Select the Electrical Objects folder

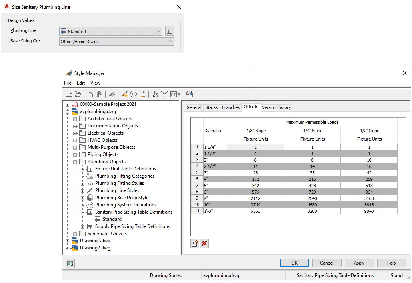point(106,133)
